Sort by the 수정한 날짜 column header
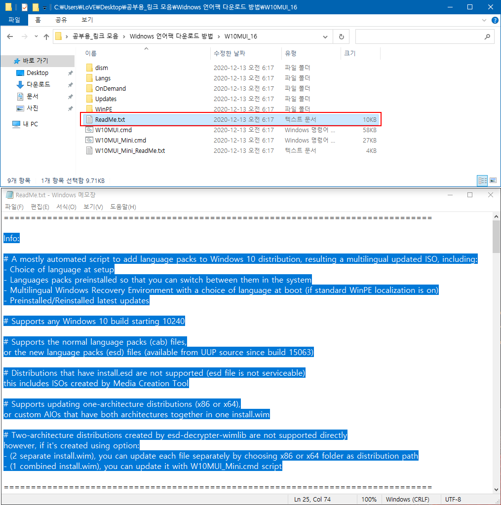 230,53
